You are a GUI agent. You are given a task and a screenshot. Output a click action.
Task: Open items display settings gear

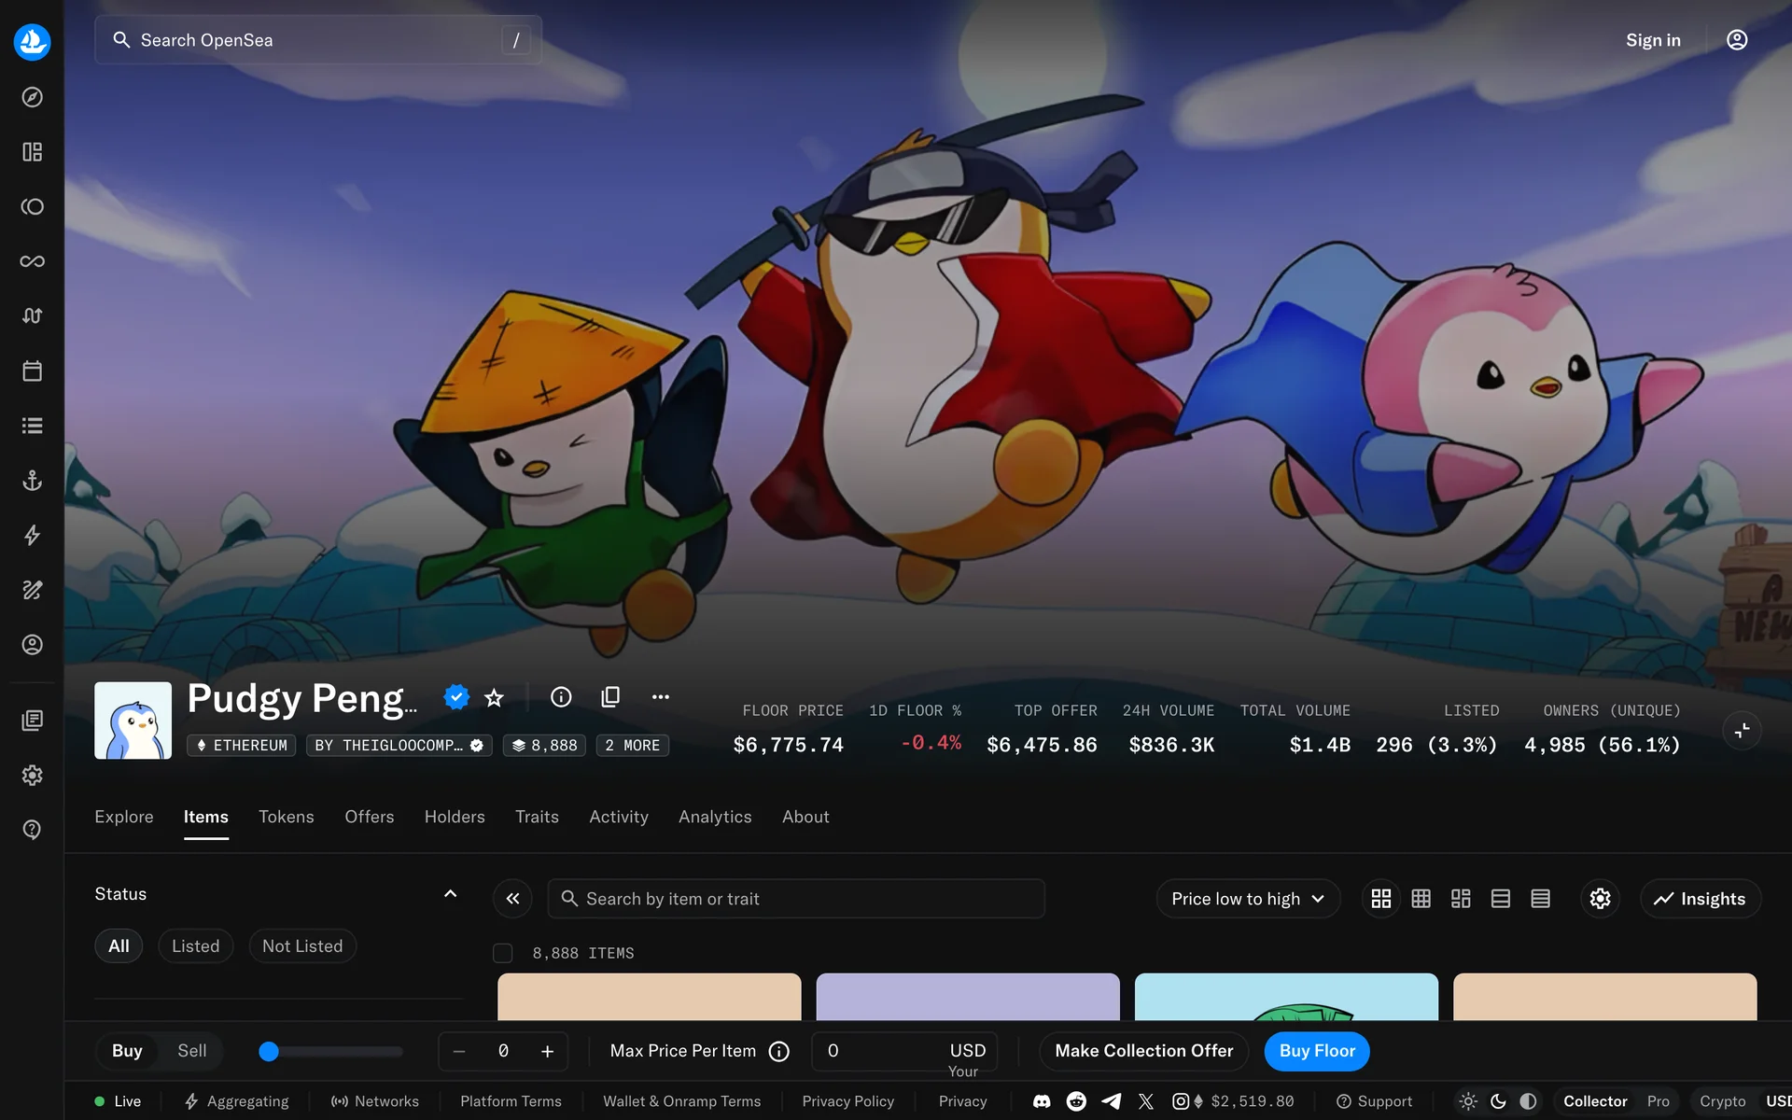(x=1600, y=899)
